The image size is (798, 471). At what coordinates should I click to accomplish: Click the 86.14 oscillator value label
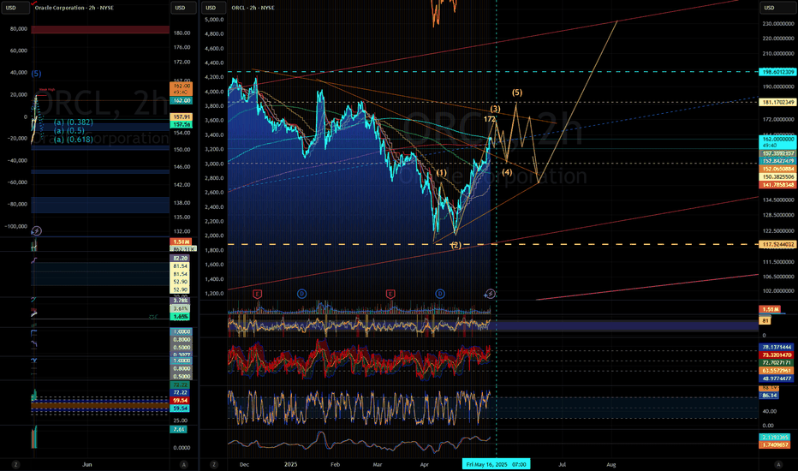coord(769,395)
